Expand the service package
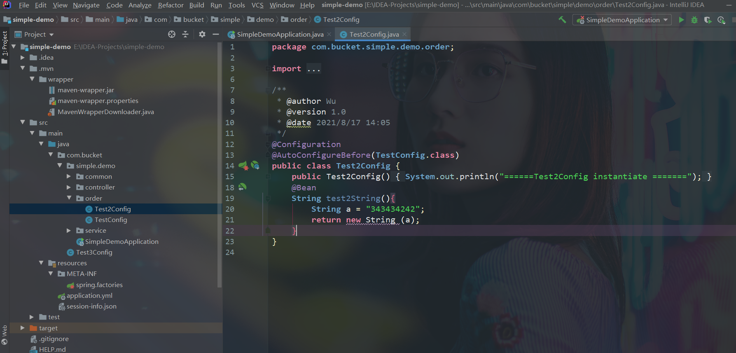 pos(69,230)
